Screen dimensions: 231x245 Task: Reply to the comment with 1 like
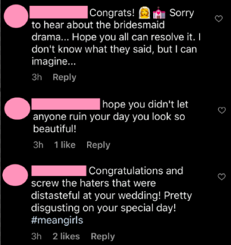(x=98, y=145)
